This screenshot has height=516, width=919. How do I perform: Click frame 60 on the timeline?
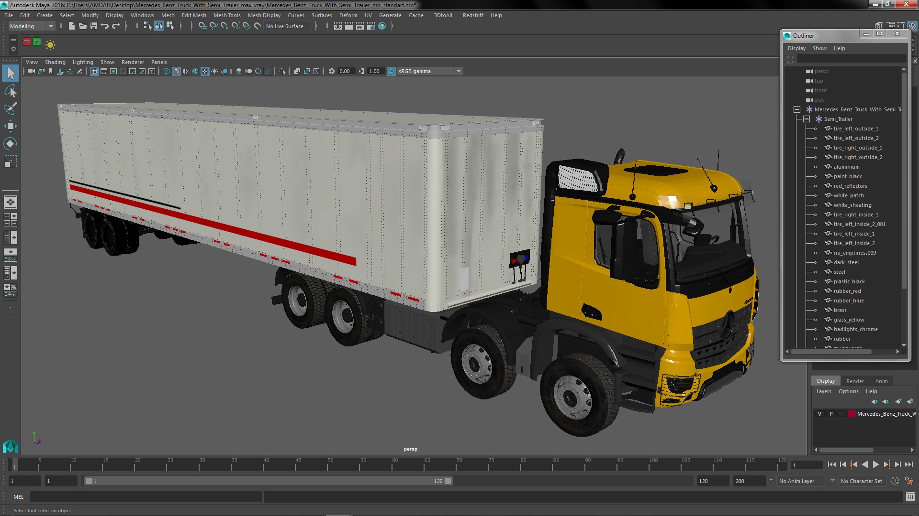pos(395,464)
